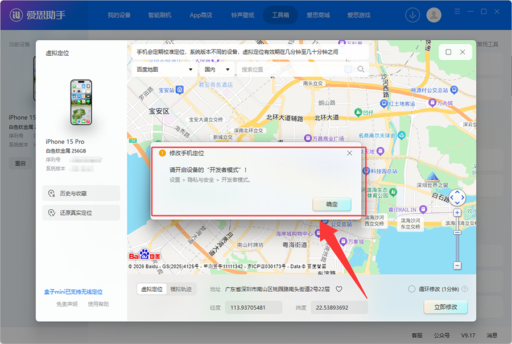Click the map zoom slider track

click(x=457, y=248)
